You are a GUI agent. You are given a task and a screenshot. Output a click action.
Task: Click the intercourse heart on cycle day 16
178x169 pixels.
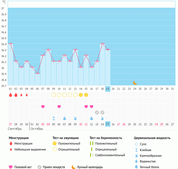[92, 107]
